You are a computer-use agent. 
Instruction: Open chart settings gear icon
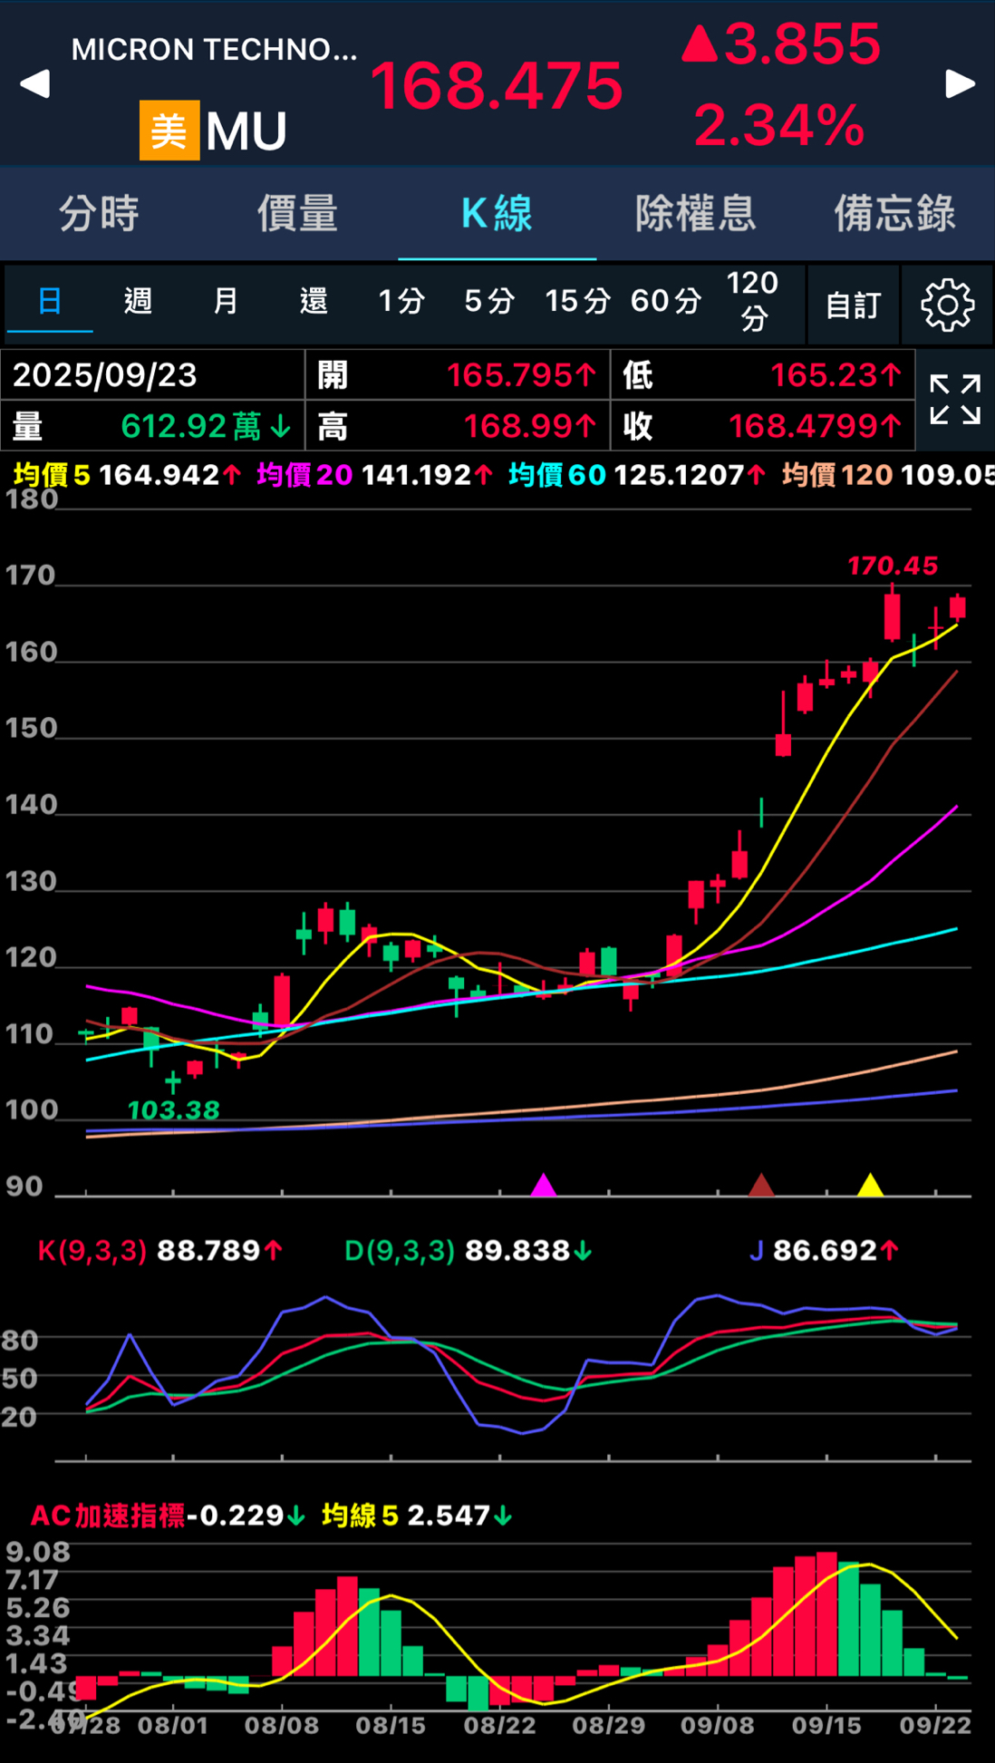[x=947, y=305]
